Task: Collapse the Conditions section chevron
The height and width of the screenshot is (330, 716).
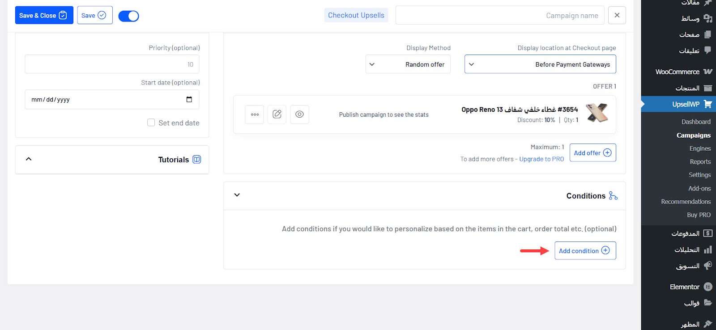Action: point(237,195)
